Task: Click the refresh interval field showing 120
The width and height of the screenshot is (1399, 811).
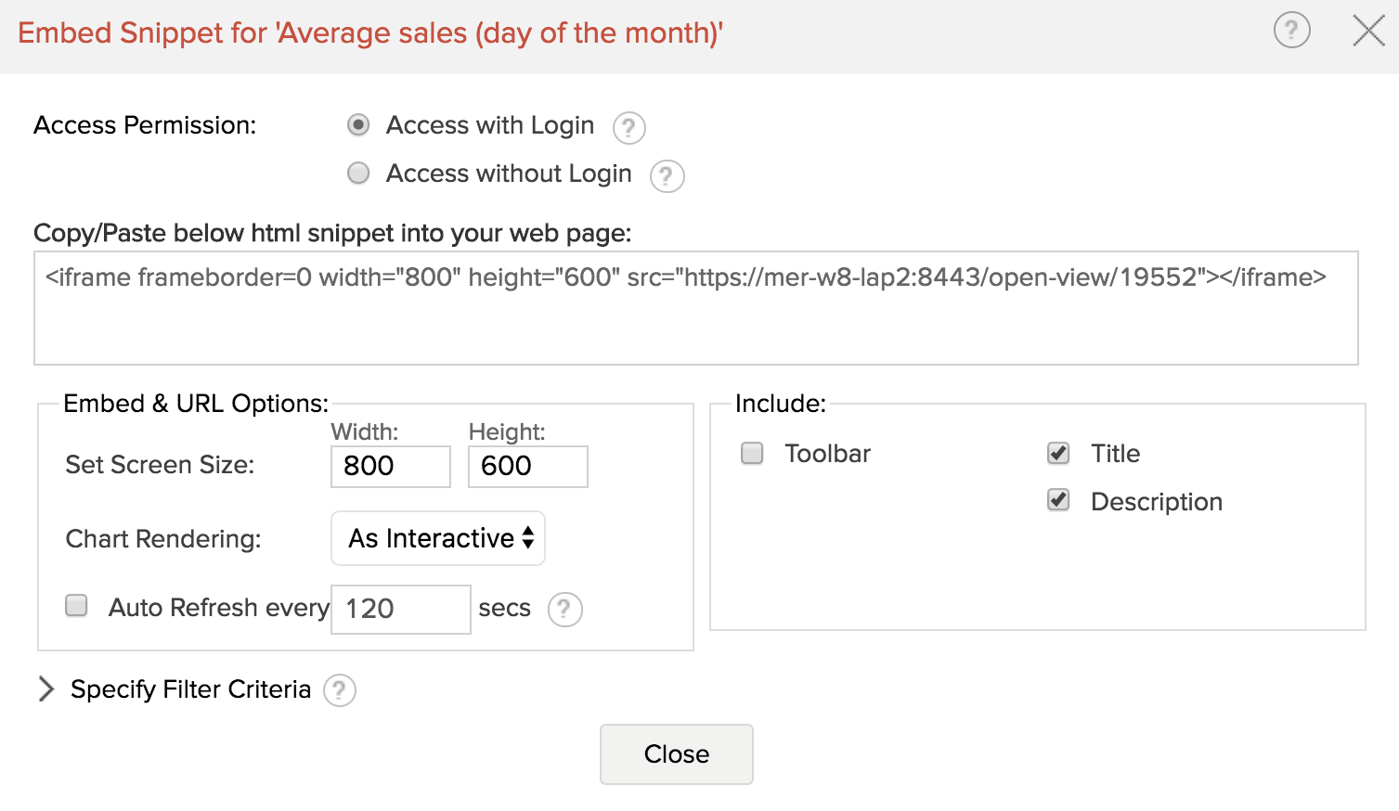Action: click(401, 609)
